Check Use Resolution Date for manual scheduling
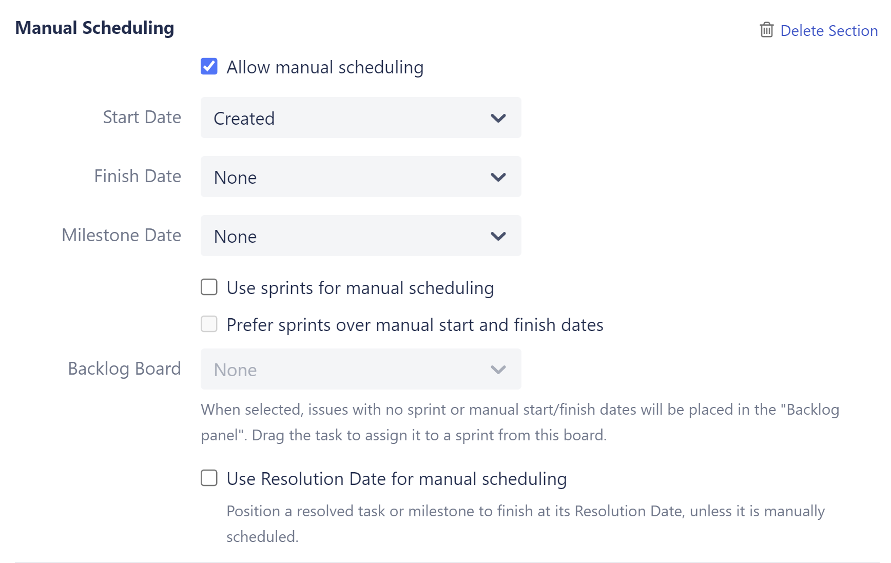The width and height of the screenshot is (891, 563). click(x=209, y=478)
